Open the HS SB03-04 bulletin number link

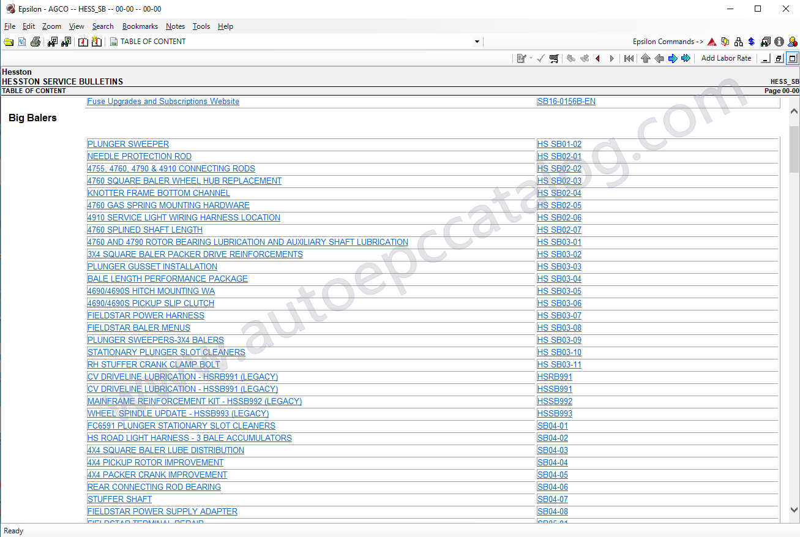point(559,279)
